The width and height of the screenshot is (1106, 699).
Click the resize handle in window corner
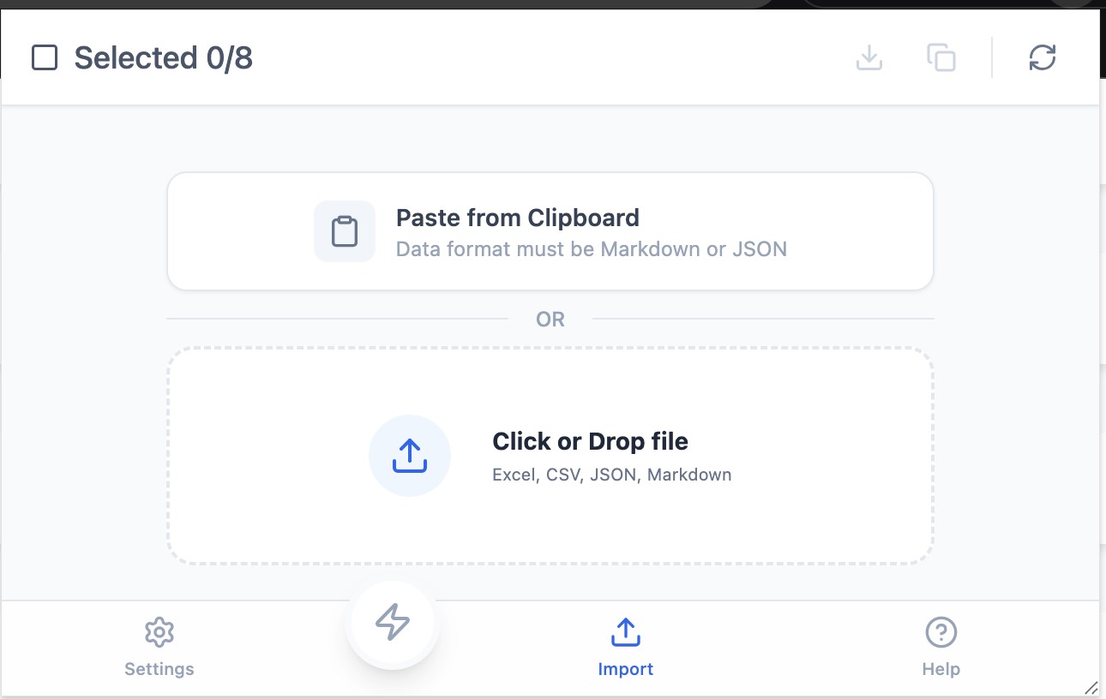[1091, 687]
